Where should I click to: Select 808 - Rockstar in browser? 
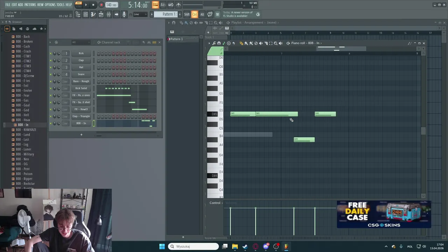click(25, 183)
